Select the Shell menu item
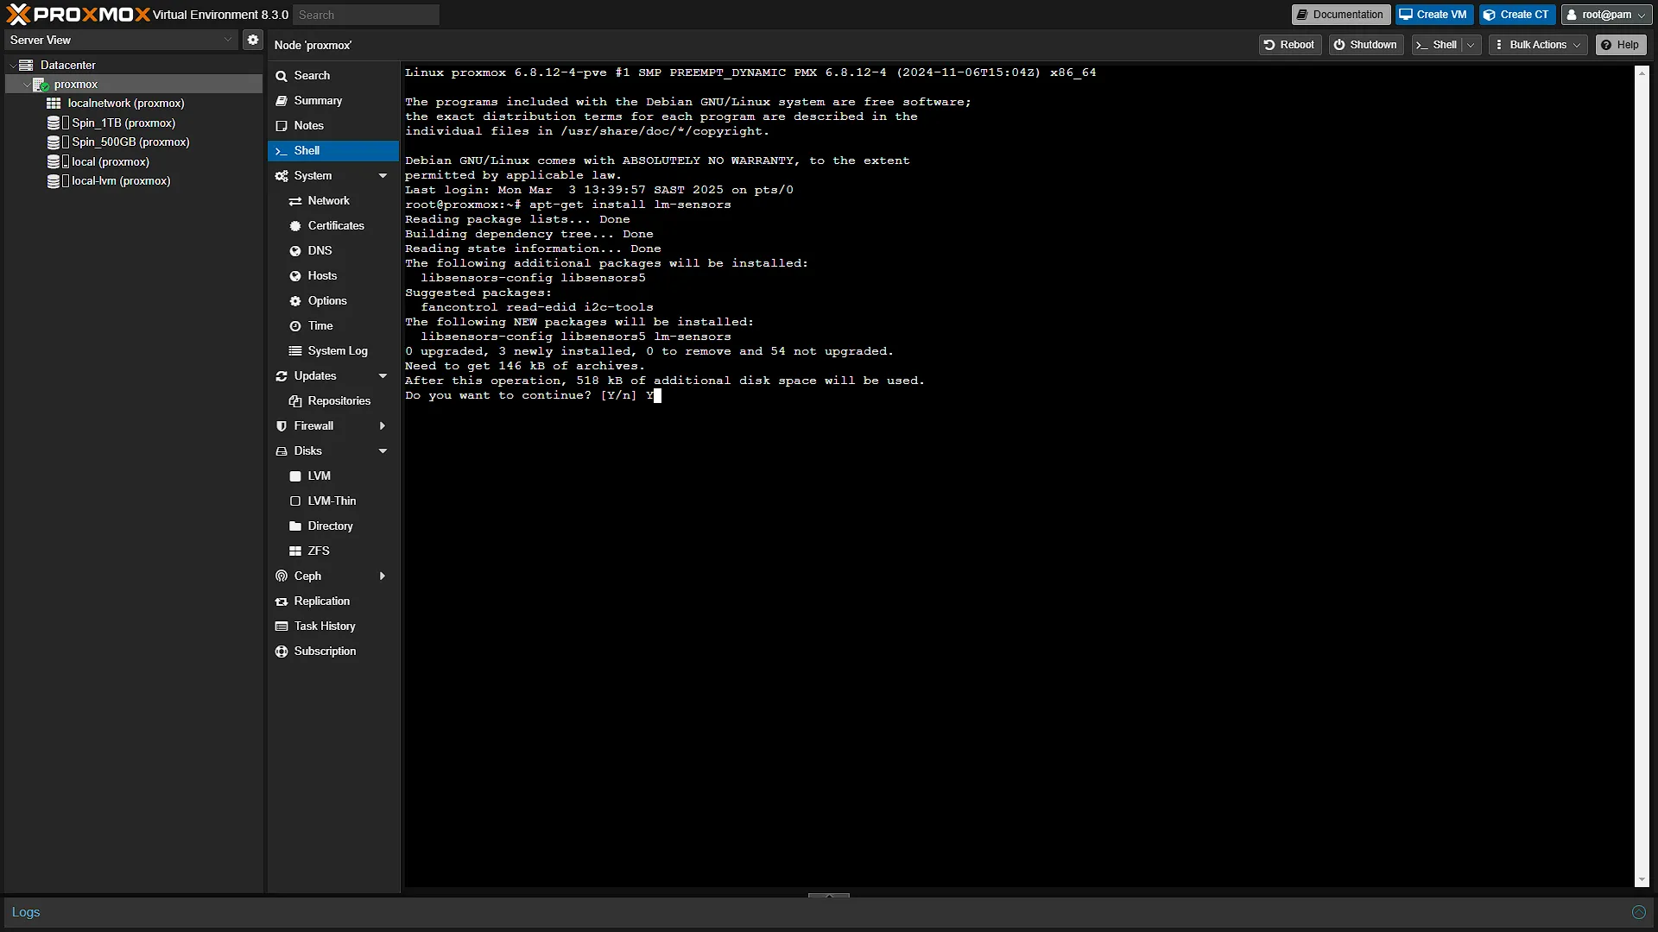 (x=333, y=151)
